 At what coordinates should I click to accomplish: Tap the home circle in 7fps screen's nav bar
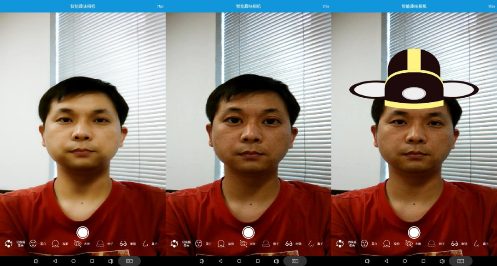click(74, 261)
